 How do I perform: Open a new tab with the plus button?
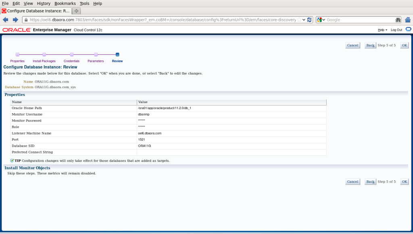[x=76, y=11]
